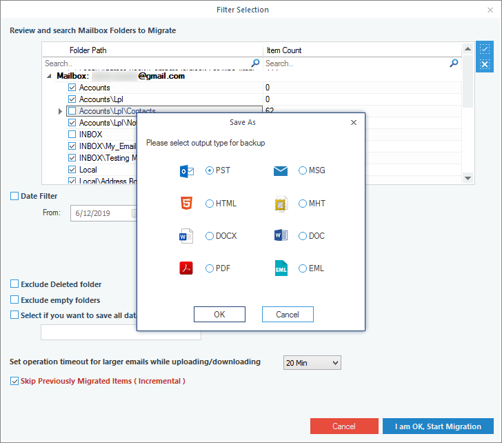Image resolution: width=502 pixels, height=443 pixels.
Task: Click the PDF Acrobat icon
Action: 186,268
